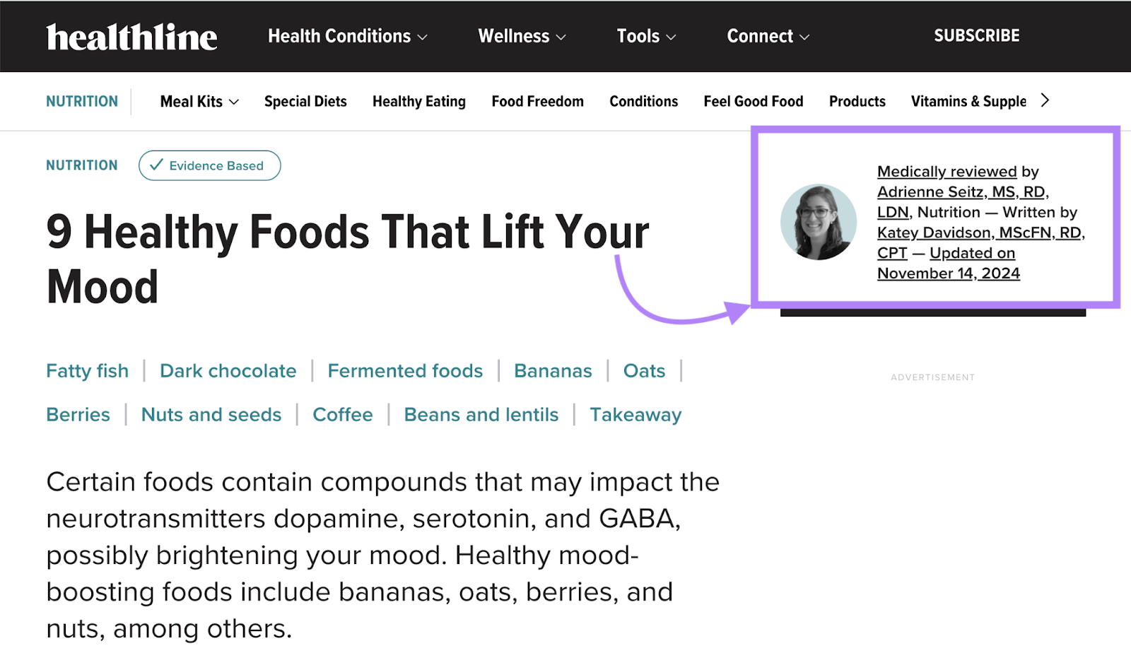Open Adrienne Seitz's reviewer profile

click(x=962, y=192)
